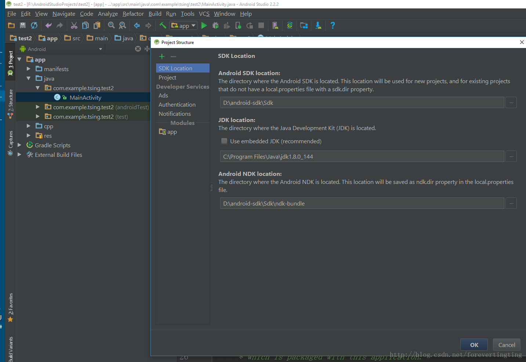Open the 7: Structure tool window tab
The width and height of the screenshot is (526, 362).
pos(10,104)
